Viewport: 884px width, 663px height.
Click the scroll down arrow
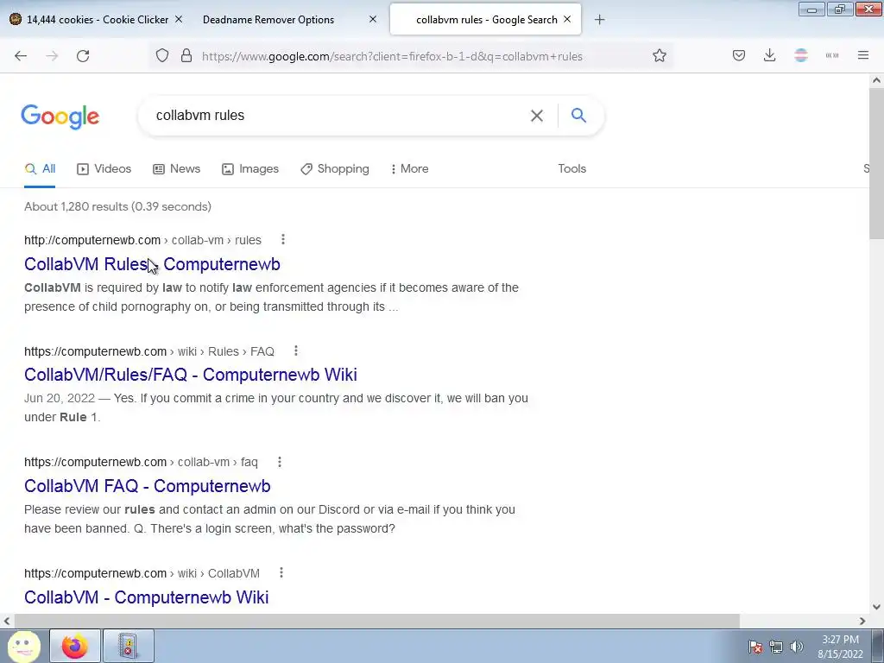tap(876, 607)
